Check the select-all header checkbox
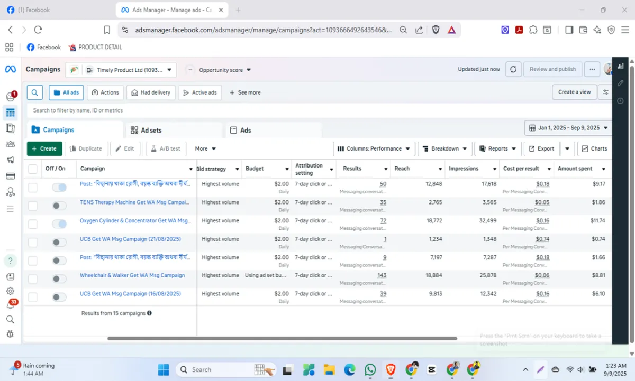Screen dimensions: 635x381 tap(33, 169)
